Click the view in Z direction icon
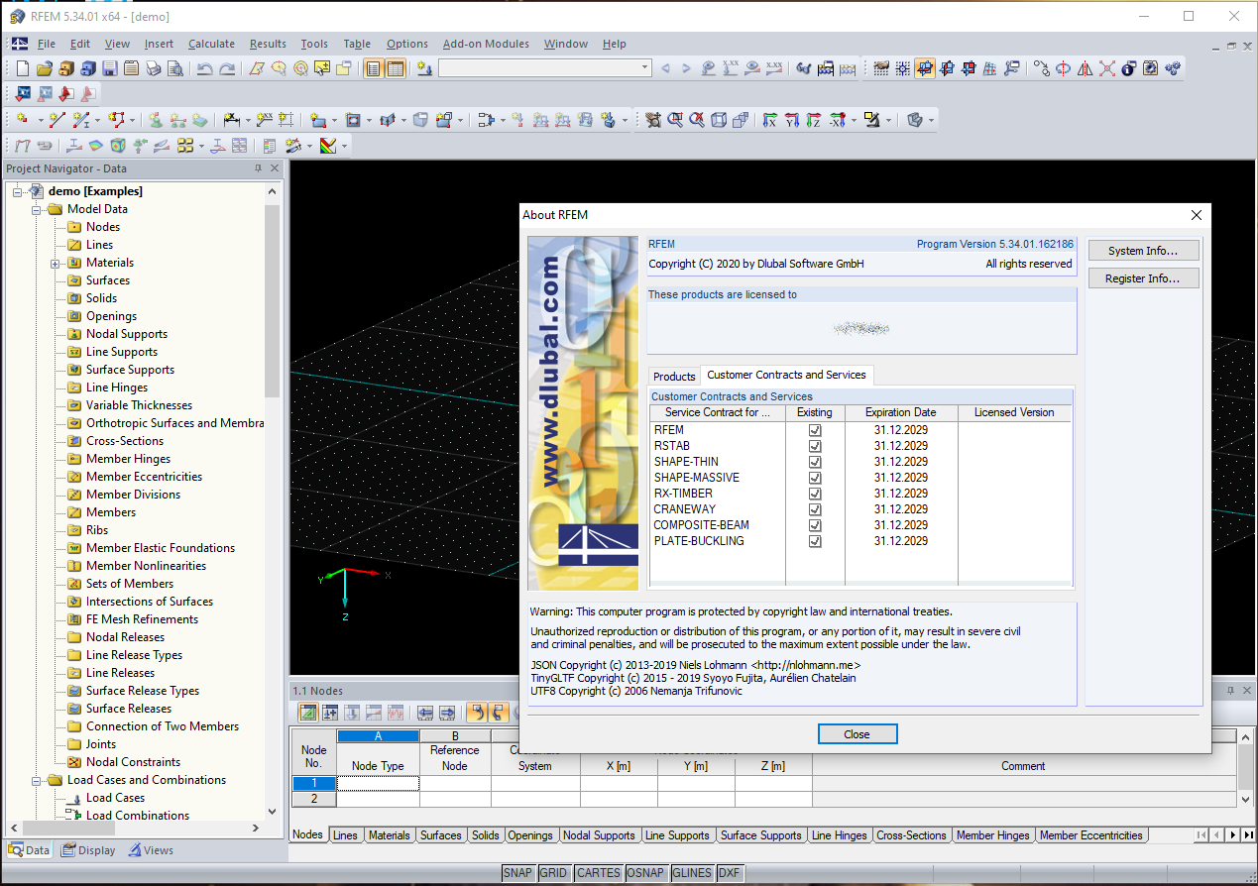Viewport: 1258px width, 886px height. point(813,120)
